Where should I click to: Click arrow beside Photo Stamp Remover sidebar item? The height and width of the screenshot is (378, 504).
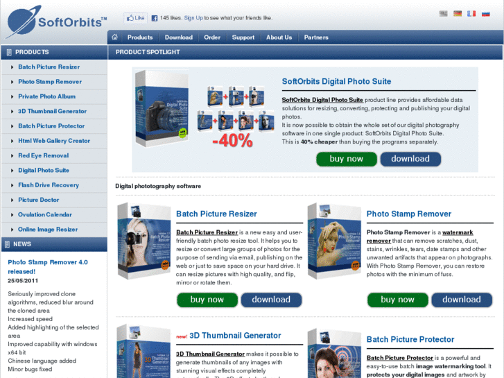pos(12,82)
